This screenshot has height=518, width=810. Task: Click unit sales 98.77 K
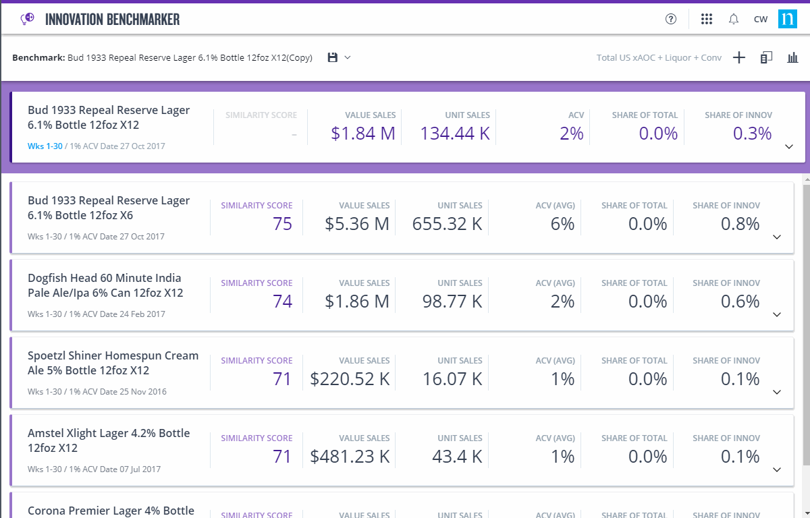tap(452, 301)
